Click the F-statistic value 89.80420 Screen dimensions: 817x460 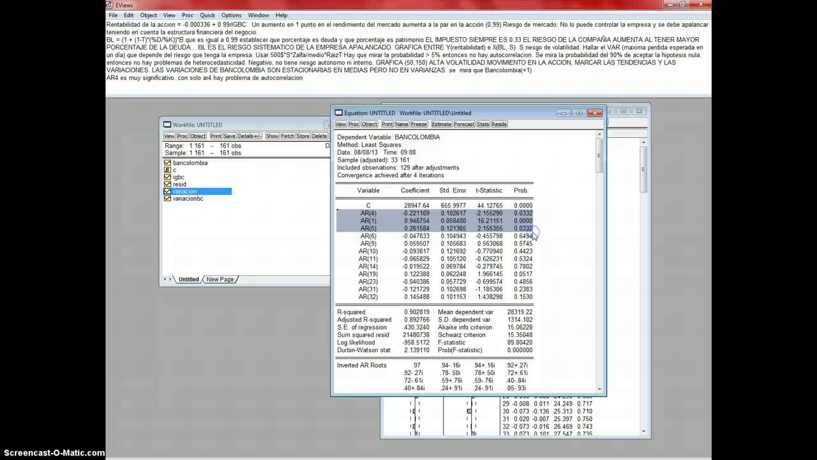click(520, 342)
